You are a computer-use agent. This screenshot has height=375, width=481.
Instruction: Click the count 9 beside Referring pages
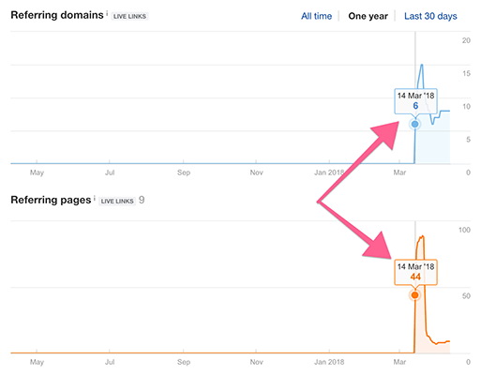click(142, 200)
